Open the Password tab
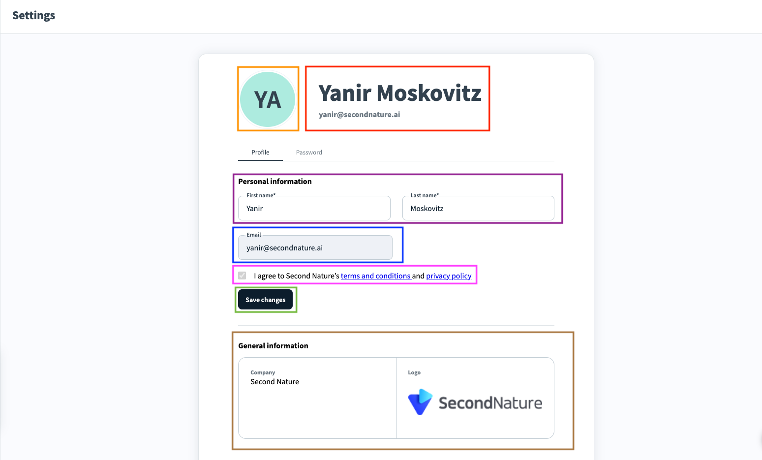This screenshot has width=762, height=460. point(309,153)
